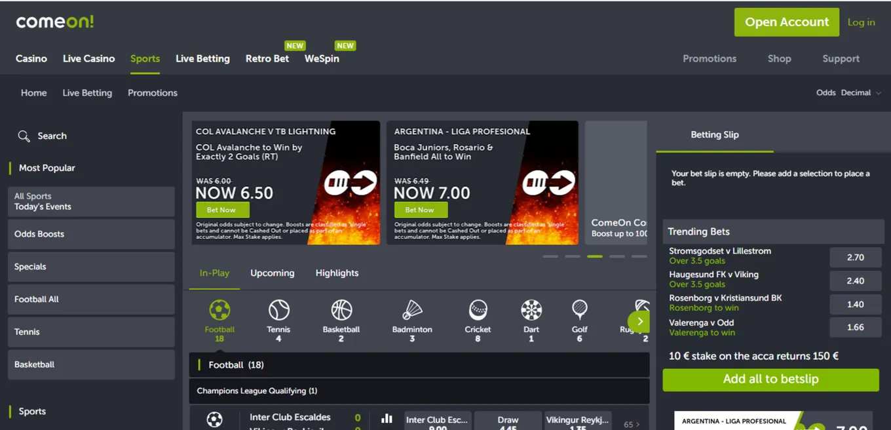Screen dimensions: 891x430
Task: Open Basketball in sidebar
Action: pos(91,364)
